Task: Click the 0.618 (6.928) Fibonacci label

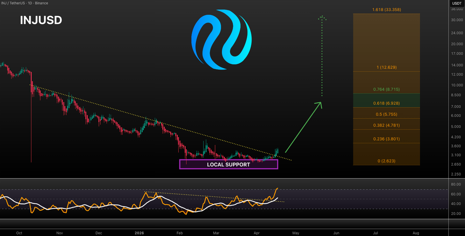Action: 386,103
